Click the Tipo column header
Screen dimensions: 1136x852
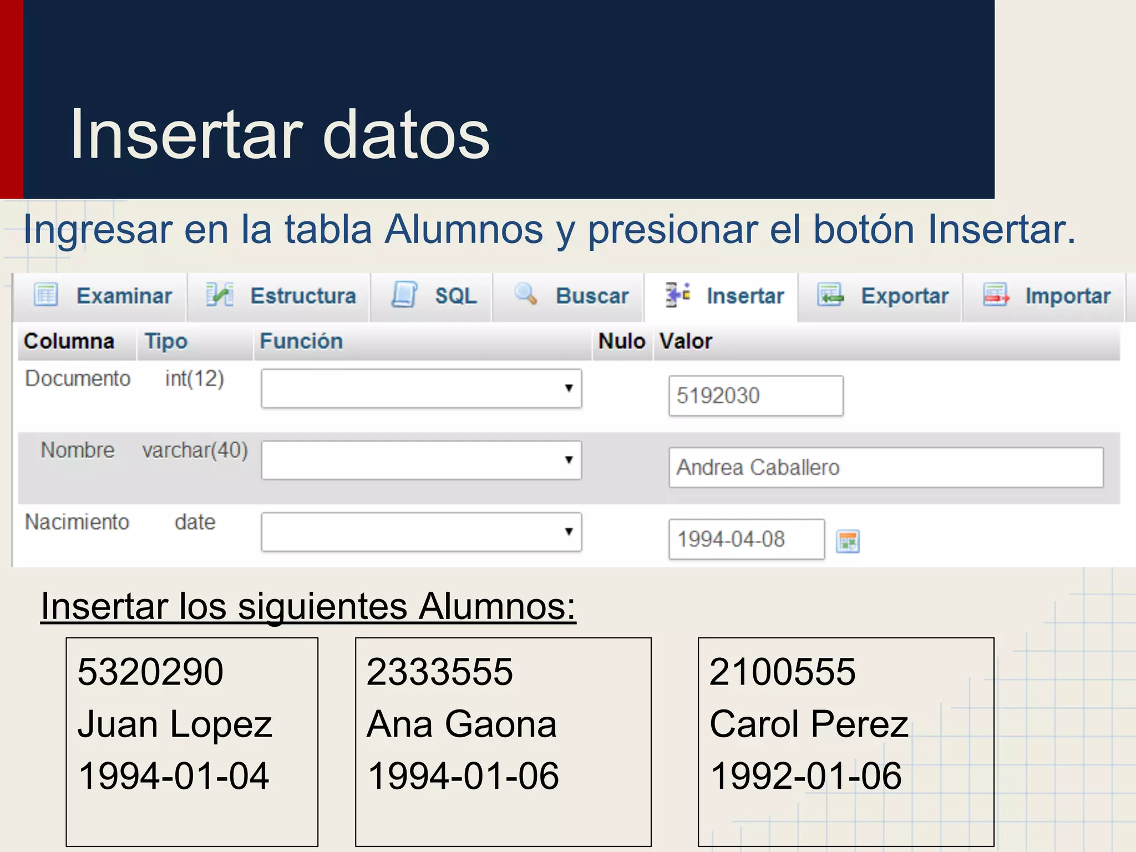pos(166,342)
